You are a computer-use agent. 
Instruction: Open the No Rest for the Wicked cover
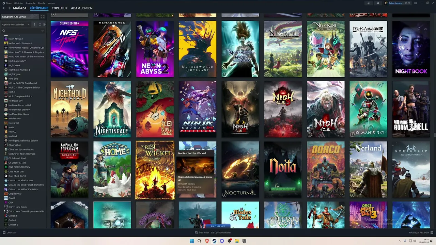click(155, 170)
